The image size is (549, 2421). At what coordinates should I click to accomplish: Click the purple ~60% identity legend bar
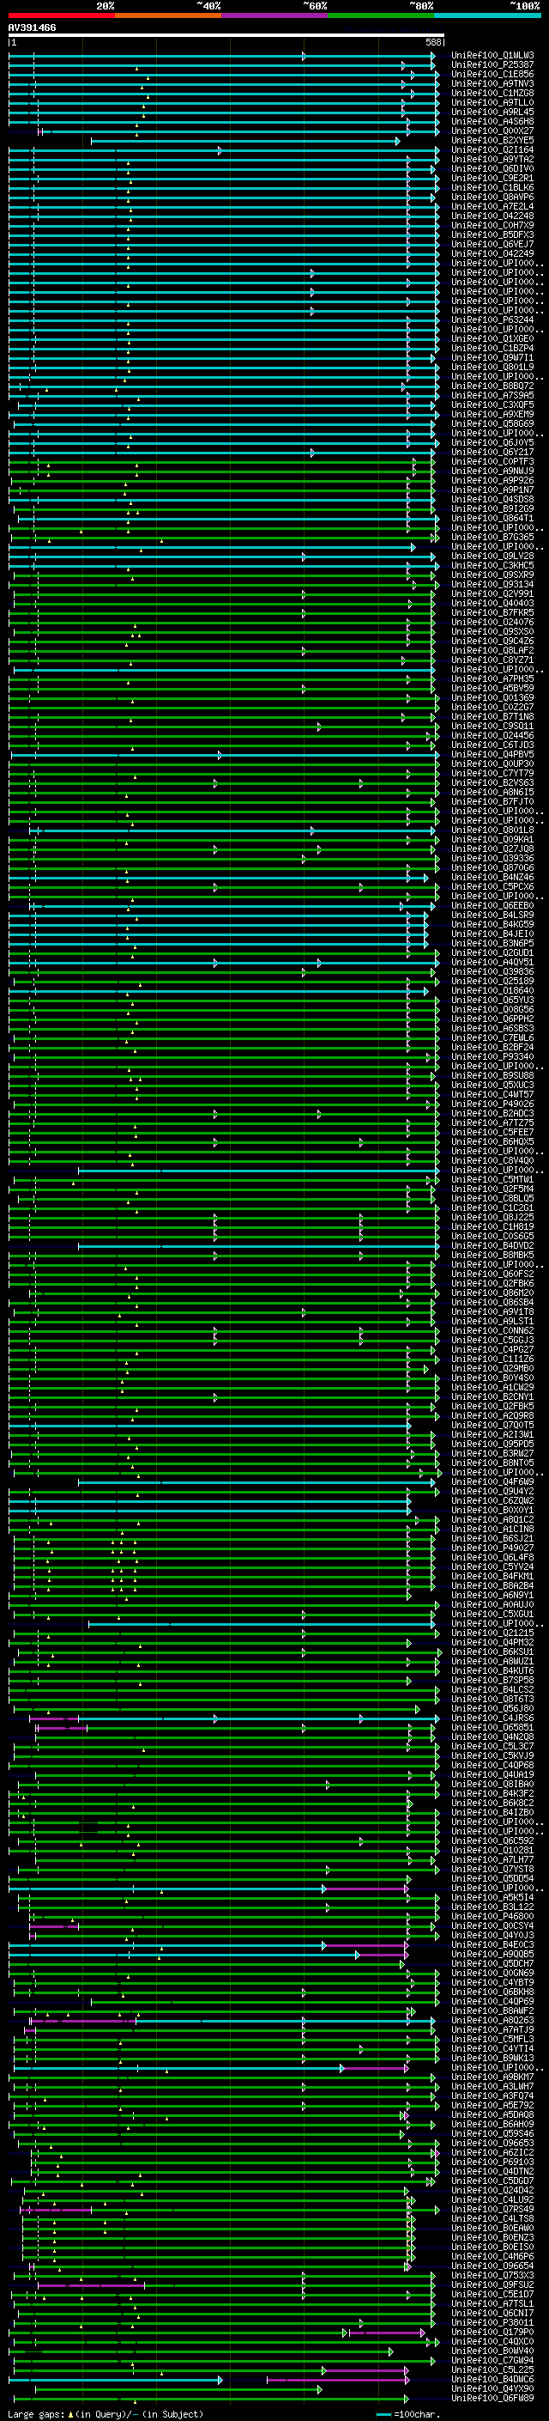click(x=275, y=15)
